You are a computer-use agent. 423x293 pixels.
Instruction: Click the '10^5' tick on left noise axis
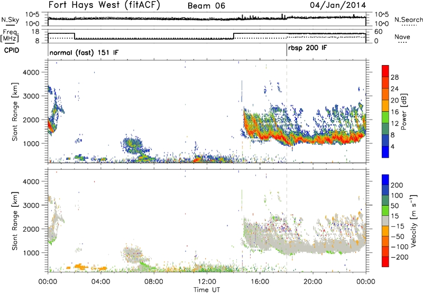click(x=32, y=15)
